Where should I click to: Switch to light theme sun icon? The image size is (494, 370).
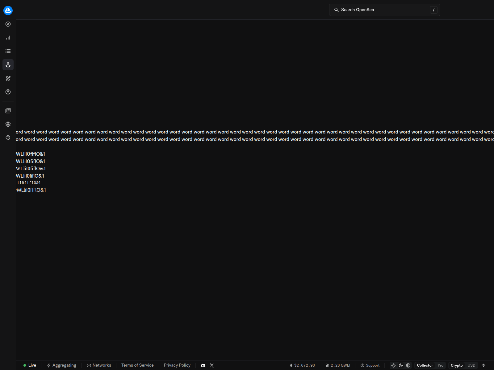(x=393, y=365)
